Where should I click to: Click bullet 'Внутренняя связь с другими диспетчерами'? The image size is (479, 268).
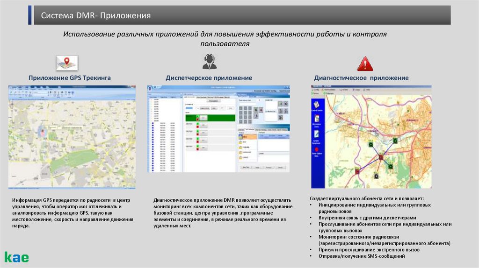[367, 218]
